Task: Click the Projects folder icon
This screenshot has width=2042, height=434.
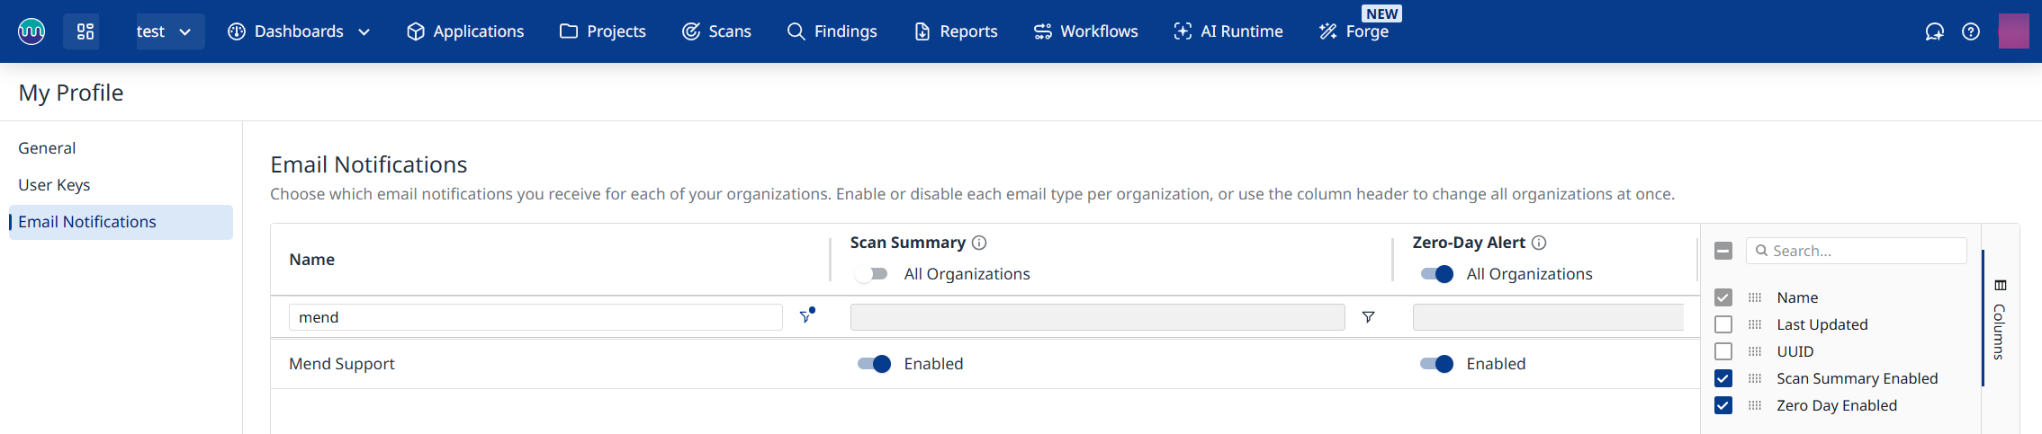Action: pyautogui.click(x=569, y=31)
